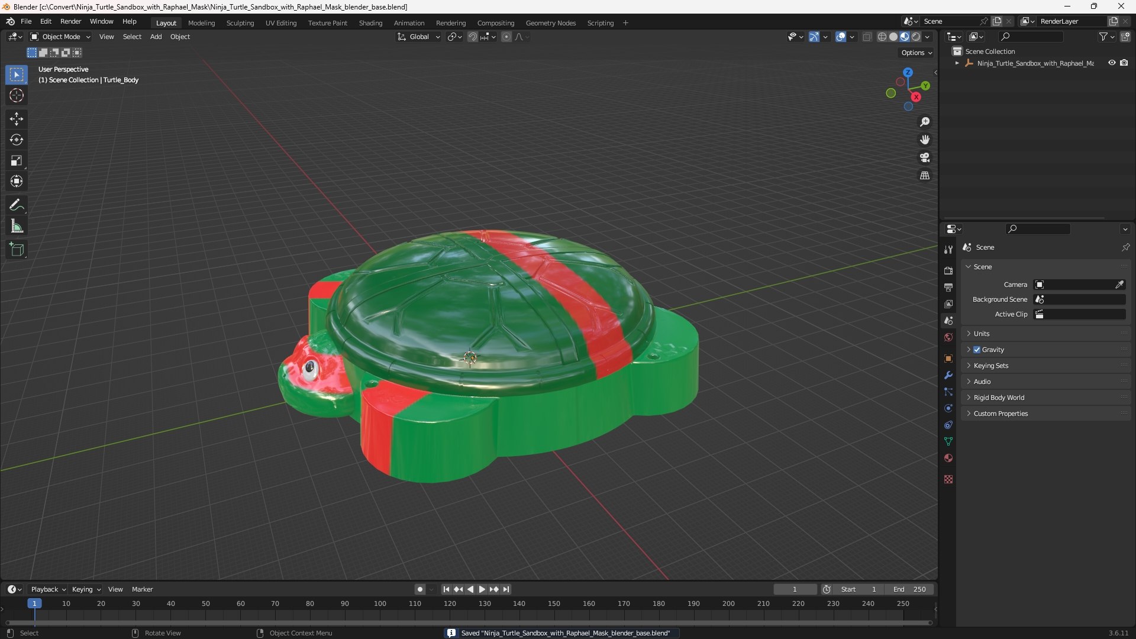Open the Modifiers properties tab
Screen dimensions: 1136x639
(x=948, y=375)
